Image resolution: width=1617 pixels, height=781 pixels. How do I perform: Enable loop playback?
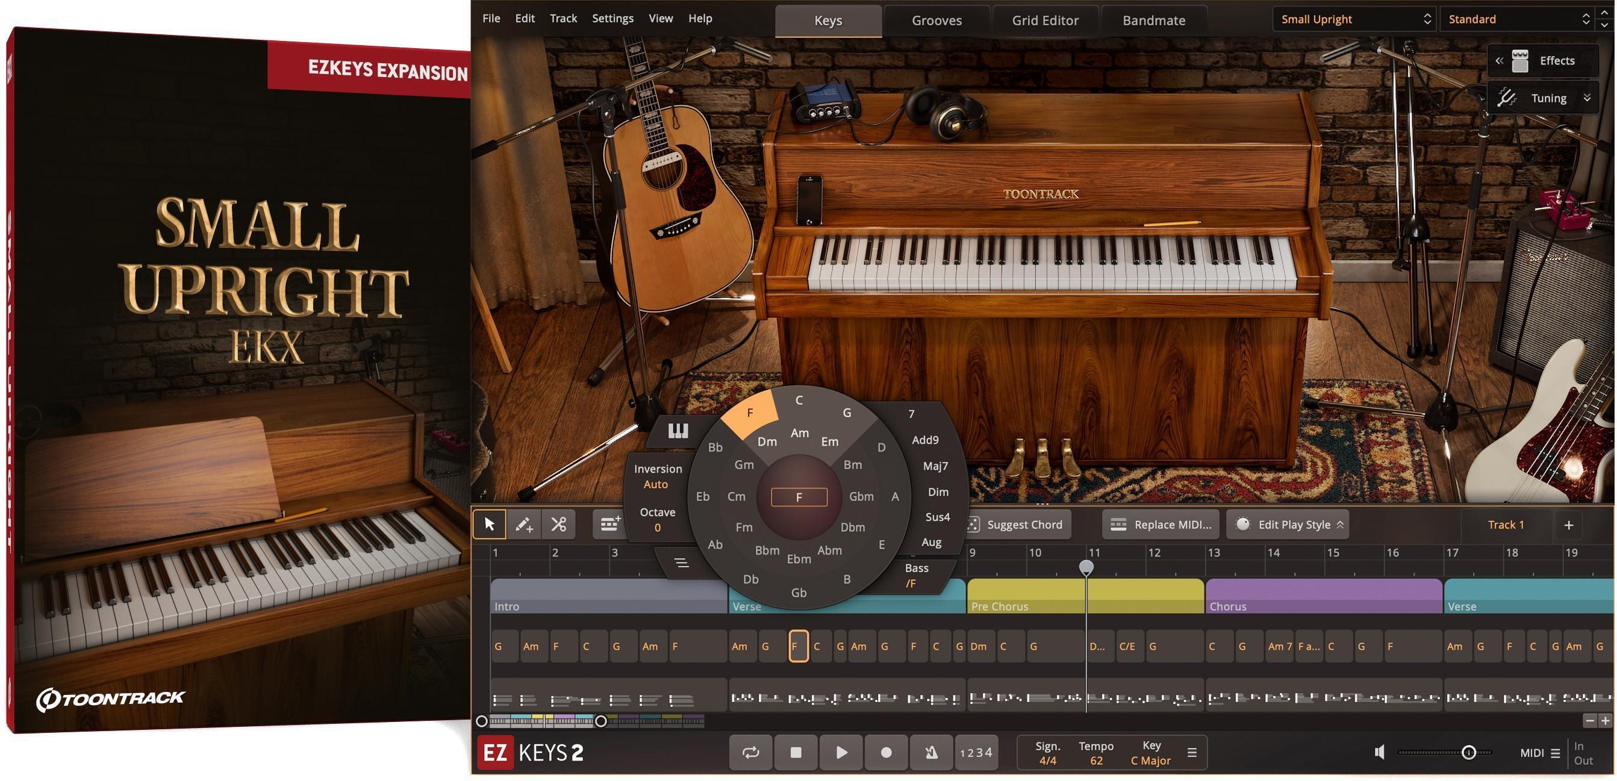(x=751, y=751)
